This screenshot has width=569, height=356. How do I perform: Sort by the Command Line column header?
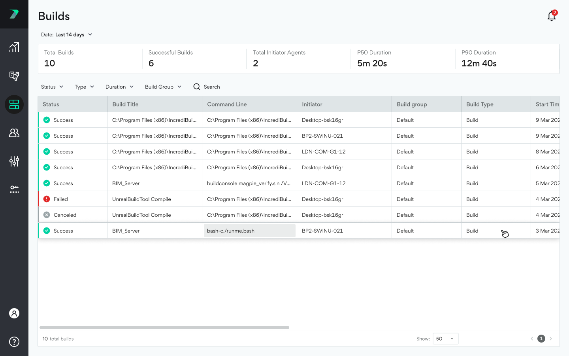pyautogui.click(x=250, y=104)
